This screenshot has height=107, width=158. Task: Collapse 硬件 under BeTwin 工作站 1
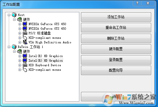[14, 51]
